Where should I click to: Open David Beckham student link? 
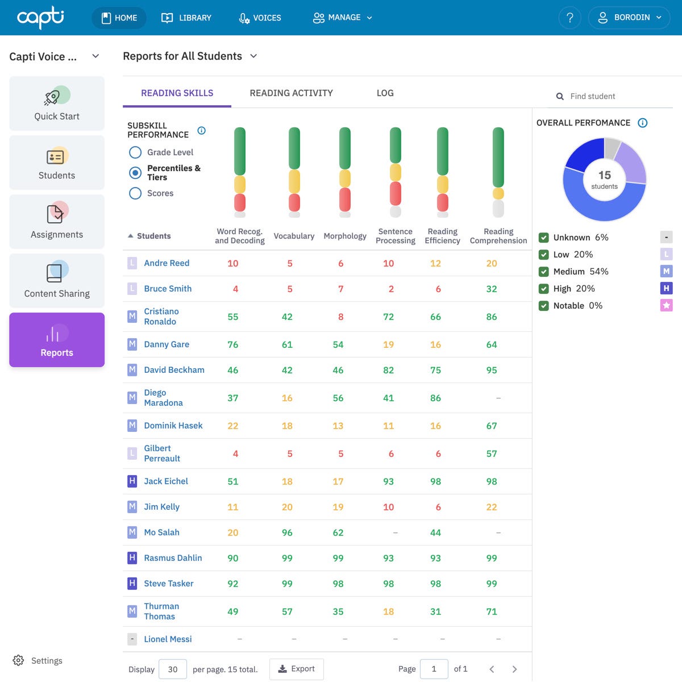(174, 369)
